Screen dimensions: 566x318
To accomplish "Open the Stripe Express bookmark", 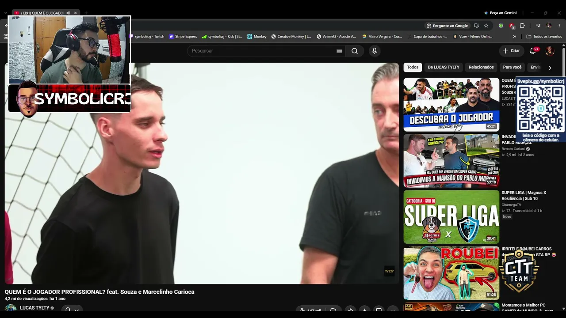I will tap(183, 37).
